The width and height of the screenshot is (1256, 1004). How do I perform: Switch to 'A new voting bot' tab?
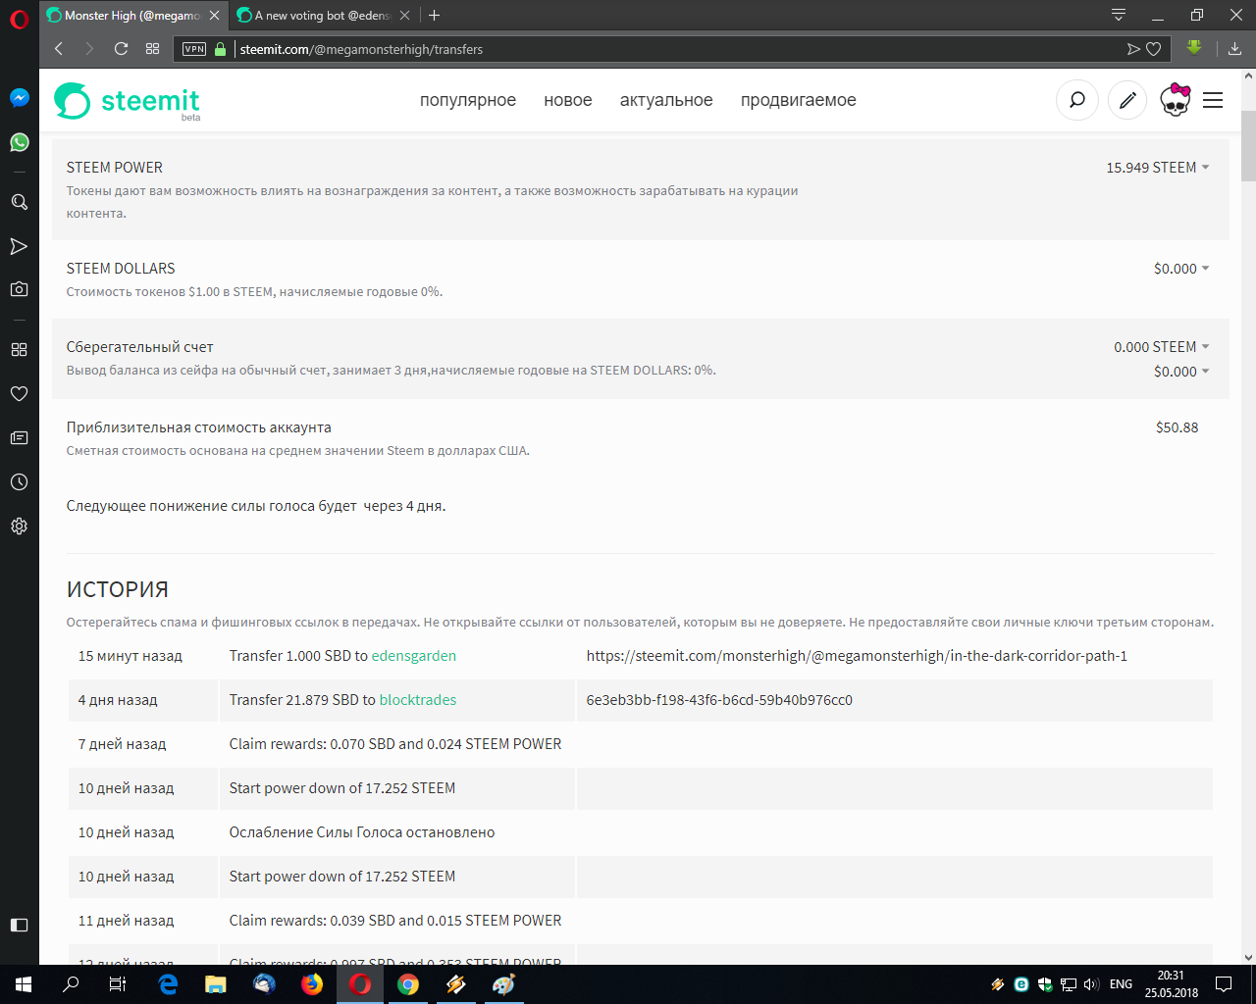point(323,16)
